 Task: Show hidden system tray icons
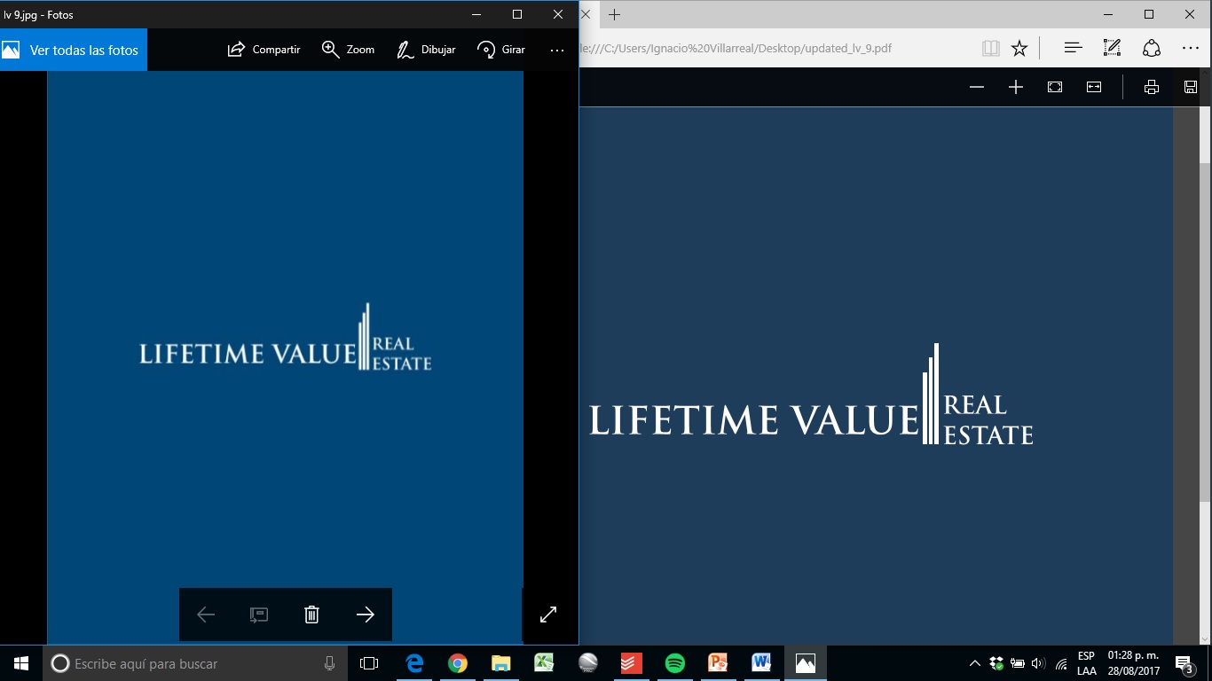[x=974, y=663]
